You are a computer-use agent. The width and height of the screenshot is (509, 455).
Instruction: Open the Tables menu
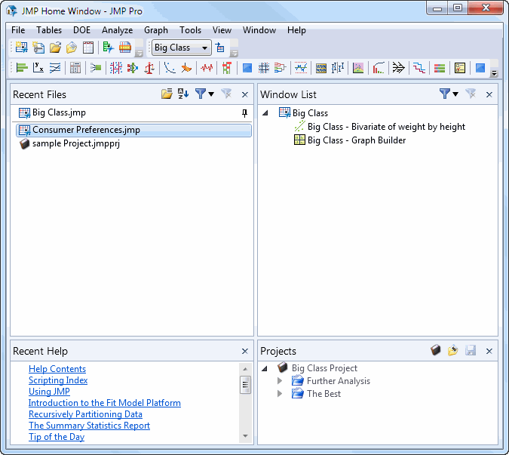pyautogui.click(x=49, y=30)
